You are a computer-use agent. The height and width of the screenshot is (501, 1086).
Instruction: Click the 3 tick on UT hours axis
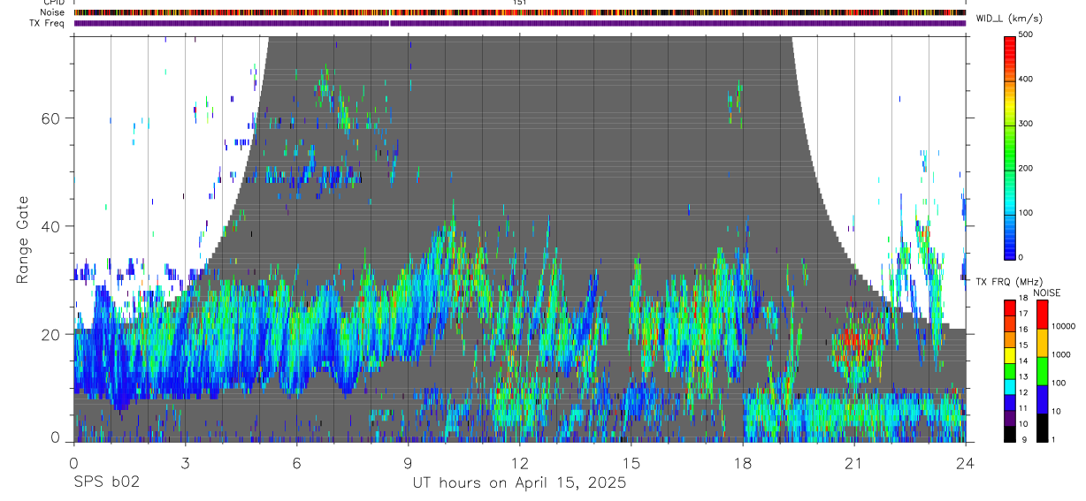pos(185,462)
